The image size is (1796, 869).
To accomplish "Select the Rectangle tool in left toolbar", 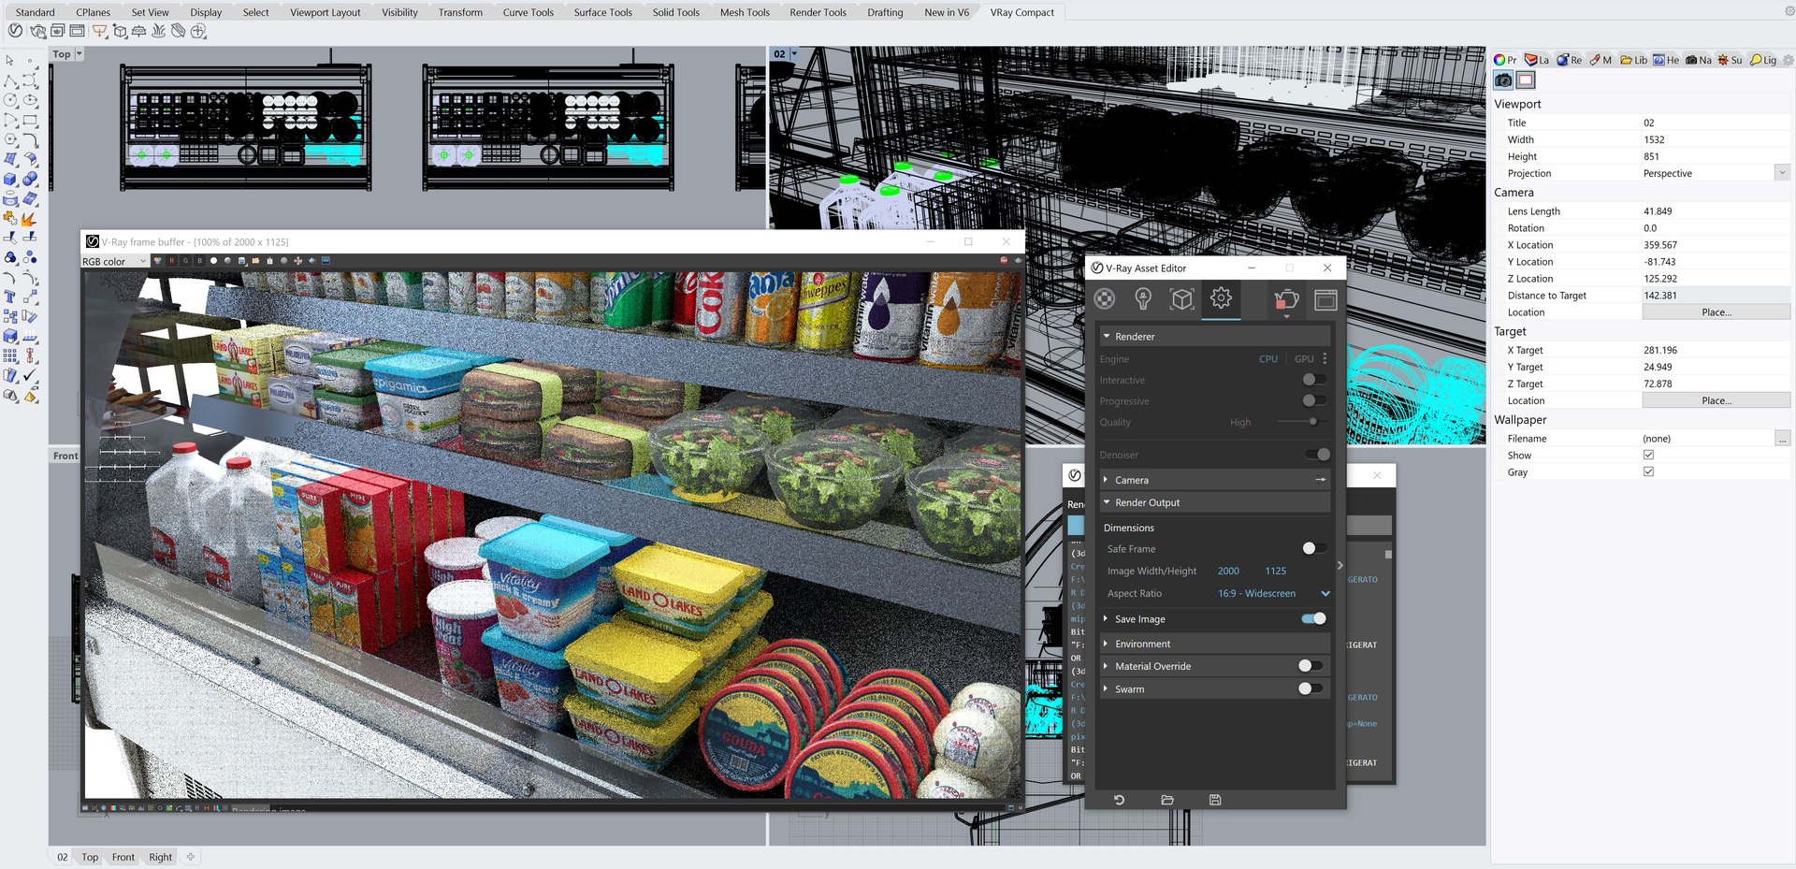I will pyautogui.click(x=30, y=120).
